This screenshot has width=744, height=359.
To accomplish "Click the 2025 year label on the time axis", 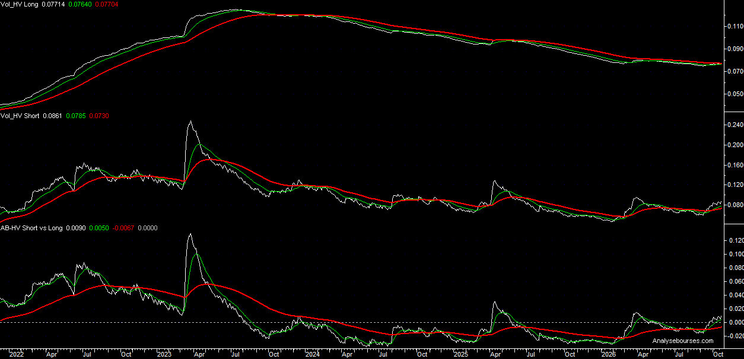I will (x=461, y=354).
